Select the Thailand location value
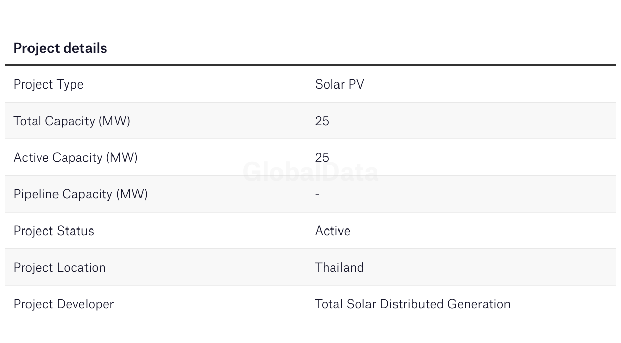621x343 pixels. point(340,267)
